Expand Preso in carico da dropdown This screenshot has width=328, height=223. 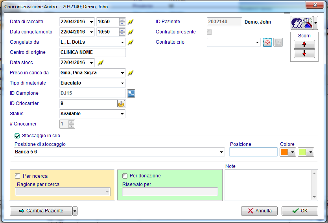click(122, 73)
